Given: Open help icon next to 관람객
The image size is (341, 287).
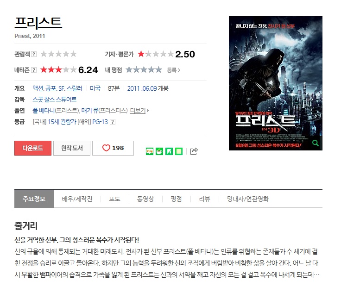Looking at the screenshot, I should pyautogui.click(x=34, y=54).
